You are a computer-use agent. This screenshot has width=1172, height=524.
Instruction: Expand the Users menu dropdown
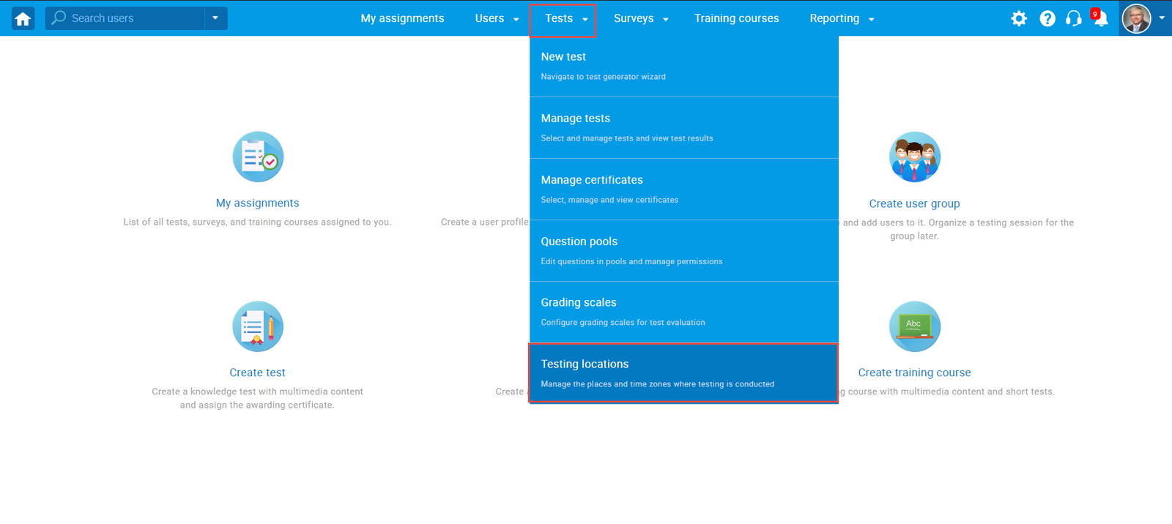point(497,18)
